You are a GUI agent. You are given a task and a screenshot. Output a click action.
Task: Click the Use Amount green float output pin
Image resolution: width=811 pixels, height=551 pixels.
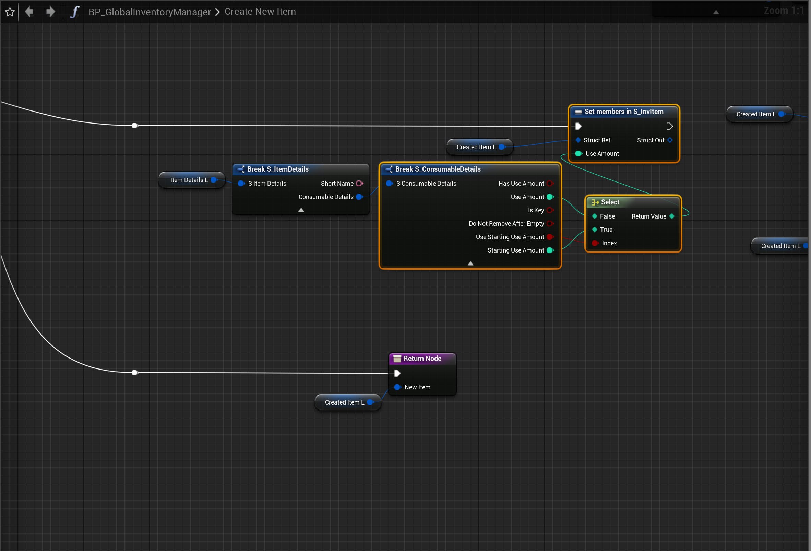(550, 197)
